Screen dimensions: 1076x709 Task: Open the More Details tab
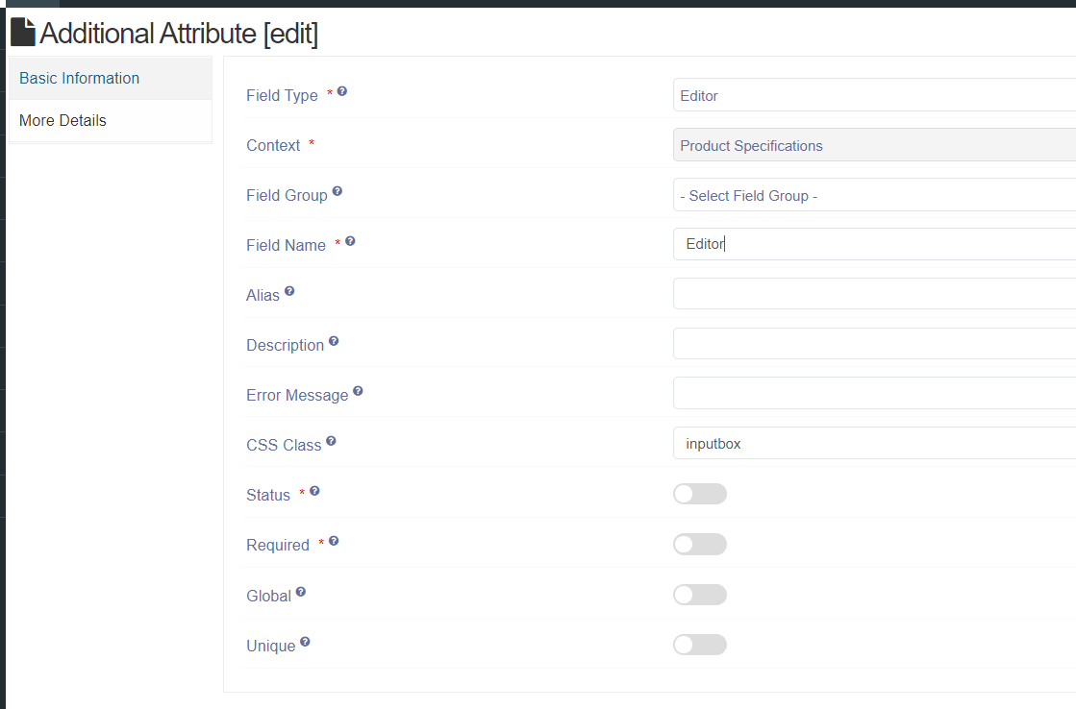[x=110, y=121]
